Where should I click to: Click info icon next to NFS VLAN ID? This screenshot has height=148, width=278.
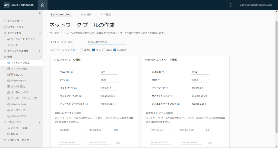(x=72, y=72)
